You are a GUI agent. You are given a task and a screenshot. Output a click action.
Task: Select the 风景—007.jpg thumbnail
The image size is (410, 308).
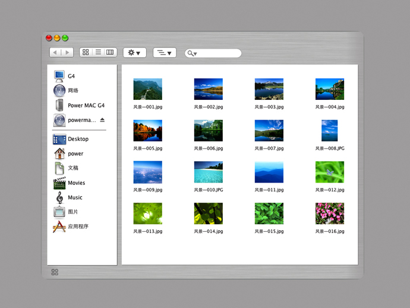269,131
